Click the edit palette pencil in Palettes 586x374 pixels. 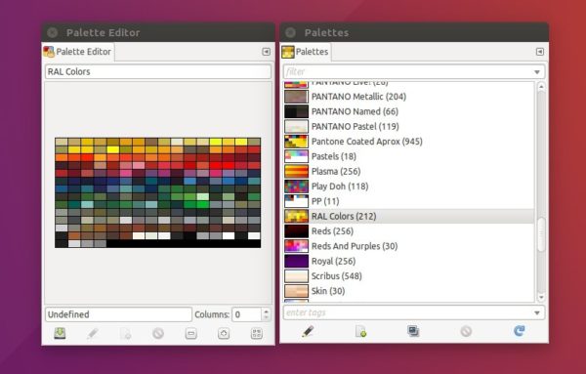(x=308, y=331)
